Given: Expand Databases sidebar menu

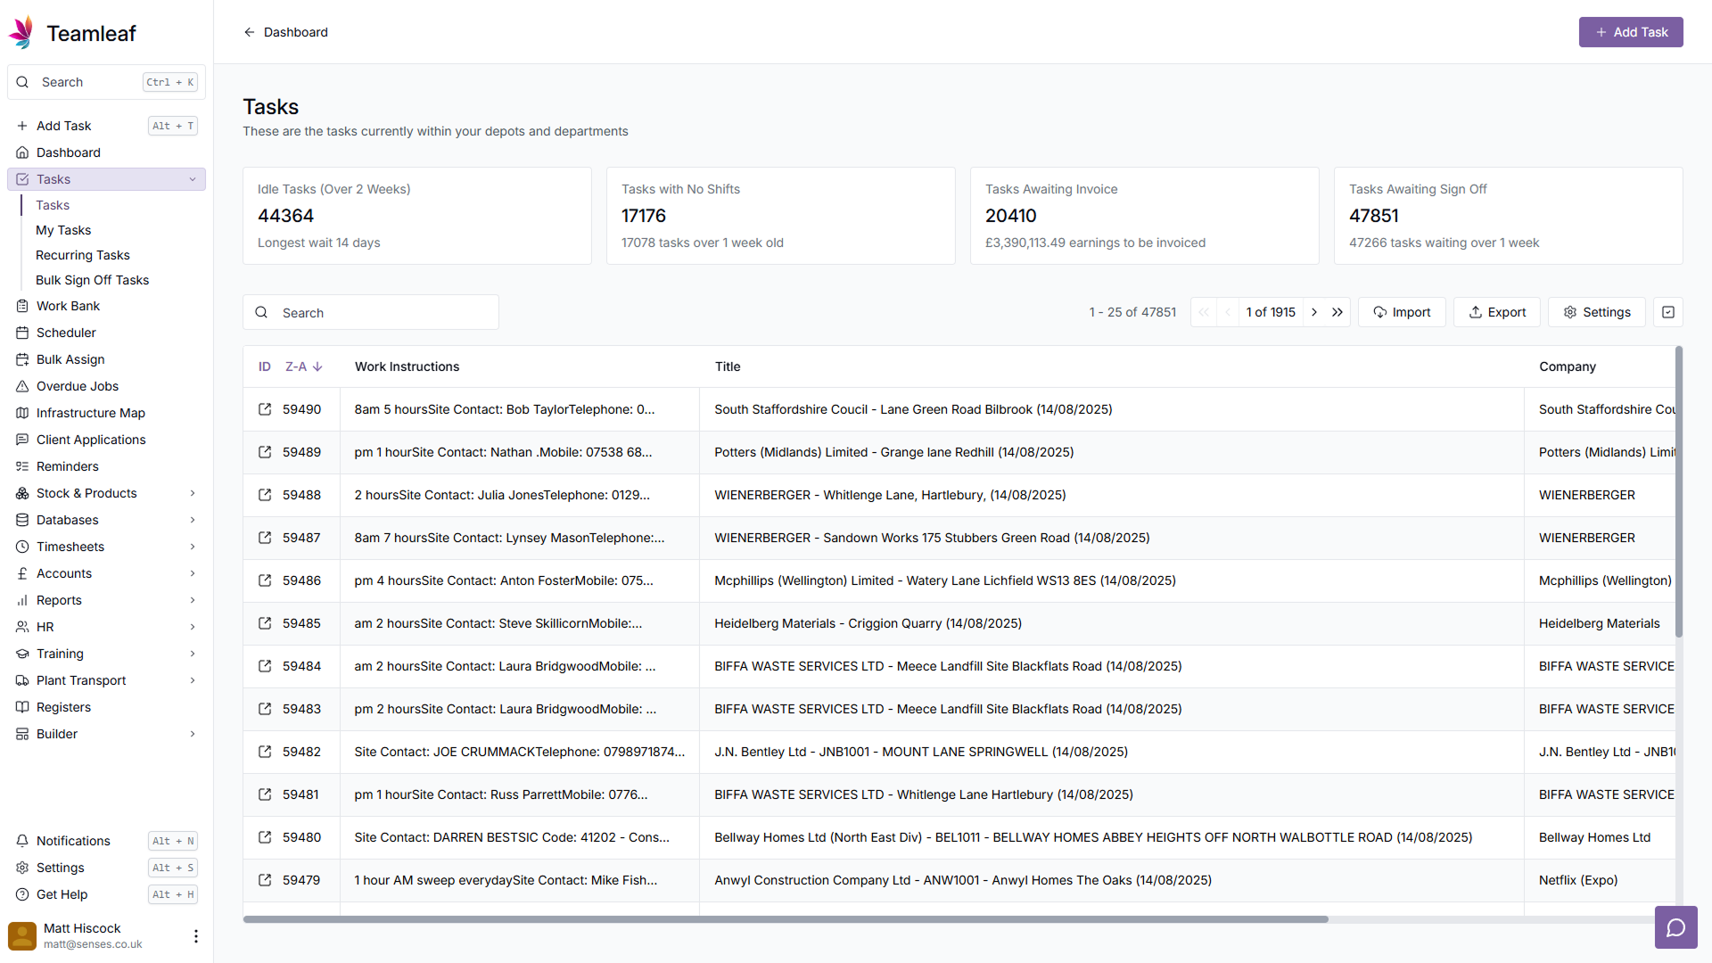Looking at the screenshot, I should [x=193, y=520].
